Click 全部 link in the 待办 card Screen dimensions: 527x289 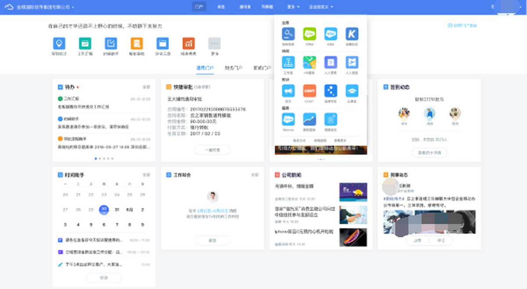(x=146, y=87)
